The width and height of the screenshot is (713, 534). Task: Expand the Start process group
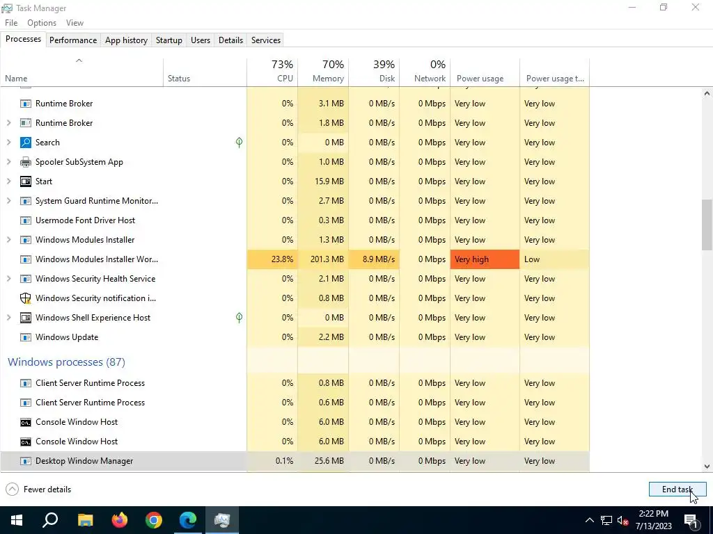(x=8, y=181)
